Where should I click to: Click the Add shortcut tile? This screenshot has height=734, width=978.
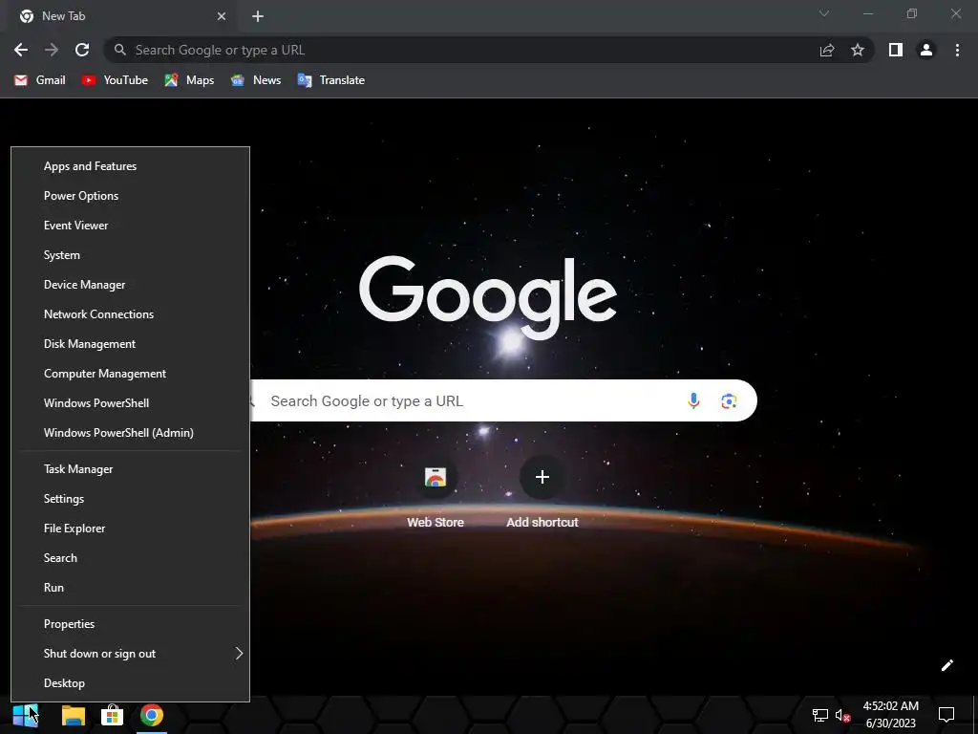click(542, 492)
